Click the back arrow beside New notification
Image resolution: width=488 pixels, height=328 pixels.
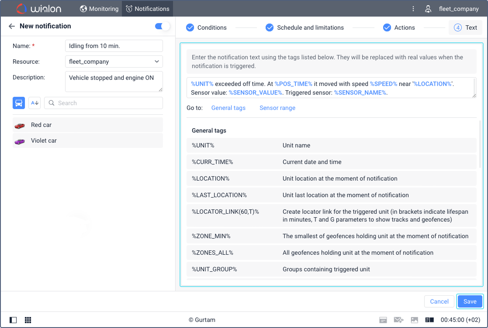click(12, 26)
